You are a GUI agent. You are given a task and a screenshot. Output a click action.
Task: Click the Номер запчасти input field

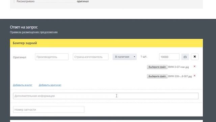point(49,109)
